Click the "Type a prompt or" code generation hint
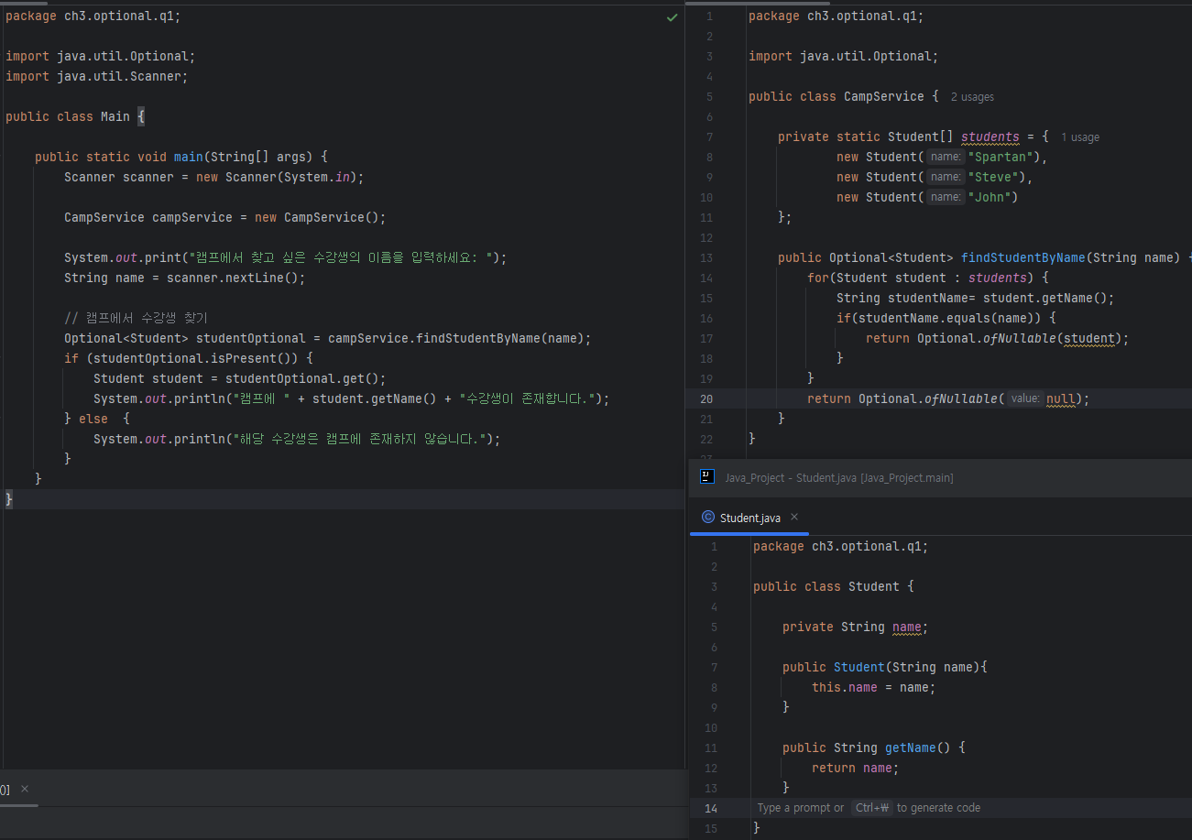This screenshot has height=840, width=1192. click(x=801, y=808)
